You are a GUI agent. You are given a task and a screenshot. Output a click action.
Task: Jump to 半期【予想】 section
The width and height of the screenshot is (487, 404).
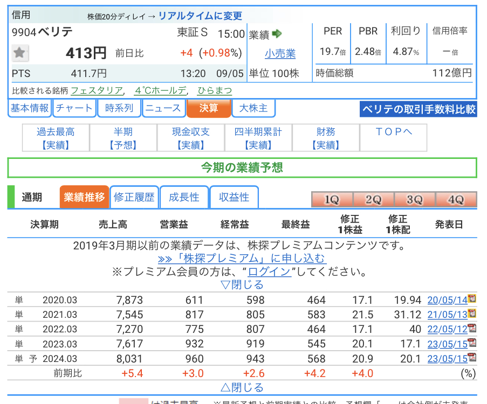point(124,138)
